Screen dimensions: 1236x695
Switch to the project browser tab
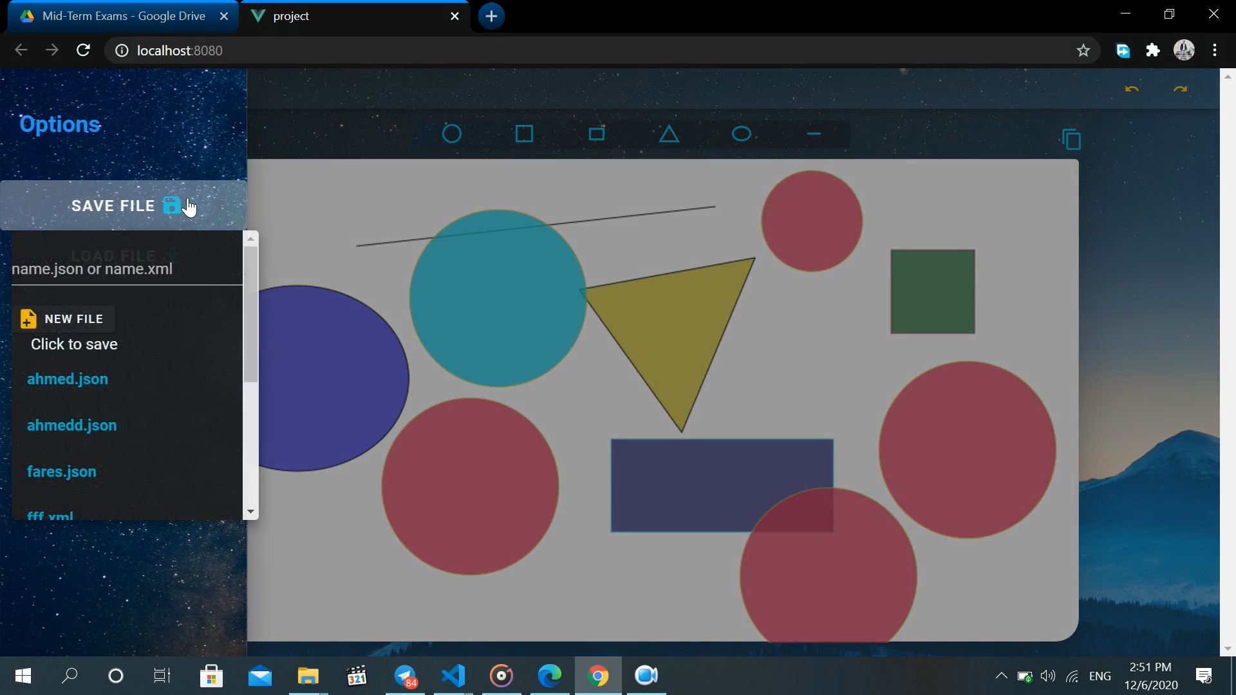(x=354, y=16)
